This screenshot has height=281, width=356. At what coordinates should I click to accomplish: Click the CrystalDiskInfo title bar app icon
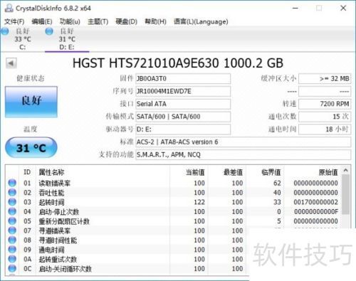pyautogui.click(x=9, y=8)
